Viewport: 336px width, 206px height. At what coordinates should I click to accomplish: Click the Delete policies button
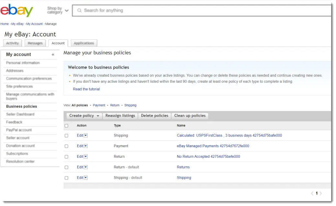coord(155,116)
